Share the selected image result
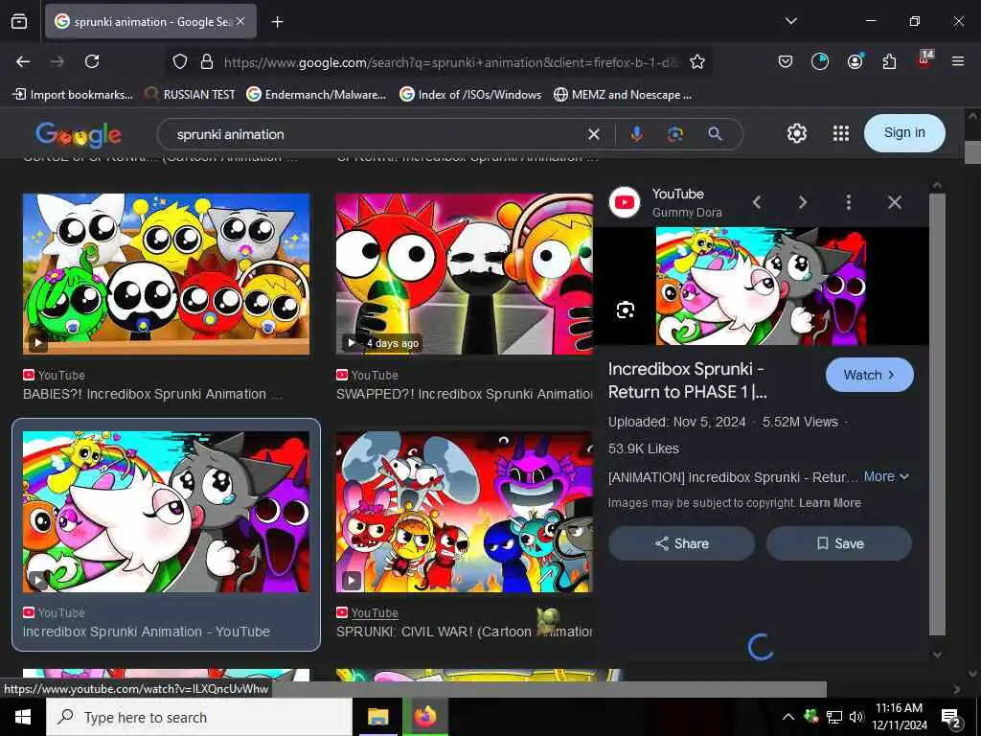 point(681,543)
